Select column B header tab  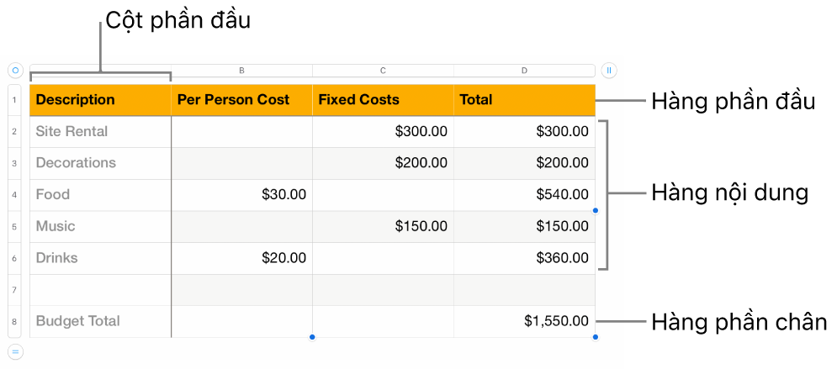(x=241, y=71)
